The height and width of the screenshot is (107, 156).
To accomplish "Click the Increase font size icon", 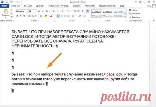I will point(39,11).
